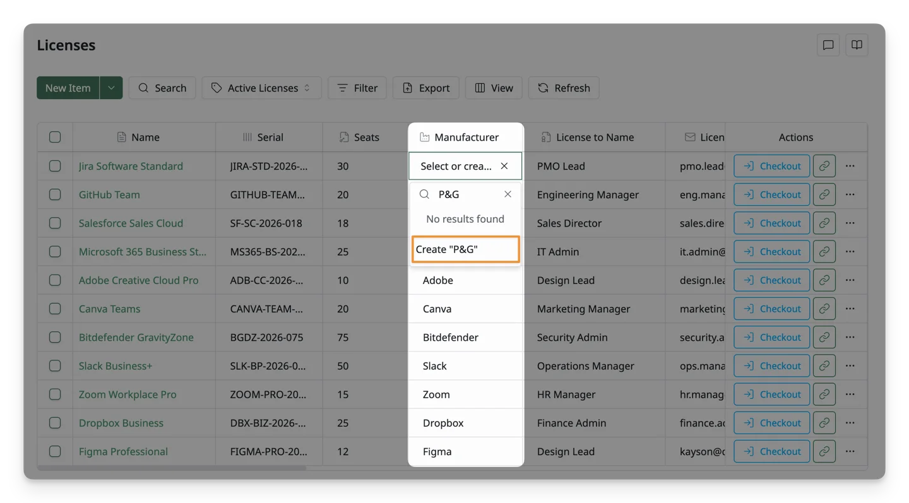Click the New Item button
The width and height of the screenshot is (909, 503).
(x=68, y=88)
